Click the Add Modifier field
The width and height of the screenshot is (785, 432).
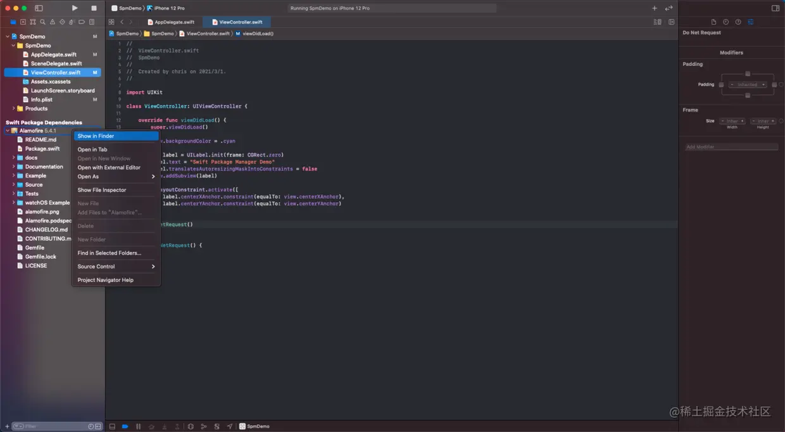(731, 147)
